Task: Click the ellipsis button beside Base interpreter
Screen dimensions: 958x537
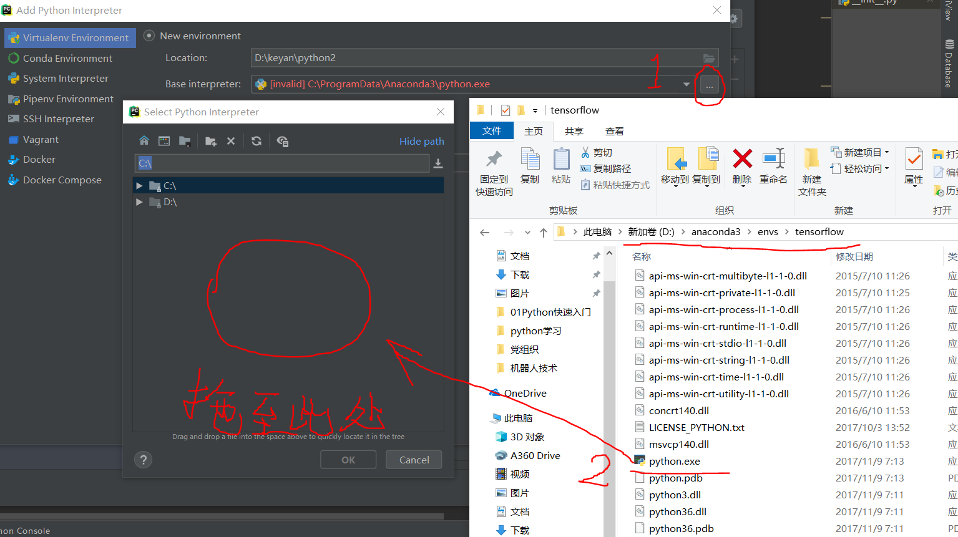Action: pos(710,85)
